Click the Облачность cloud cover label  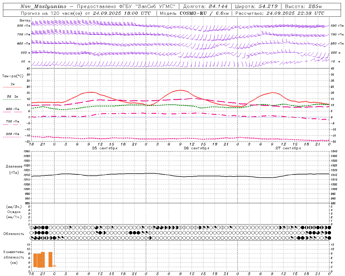[14, 234]
